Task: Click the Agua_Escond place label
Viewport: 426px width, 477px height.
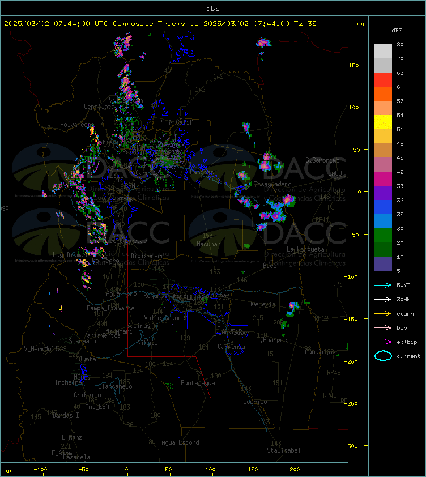Action: [x=180, y=442]
